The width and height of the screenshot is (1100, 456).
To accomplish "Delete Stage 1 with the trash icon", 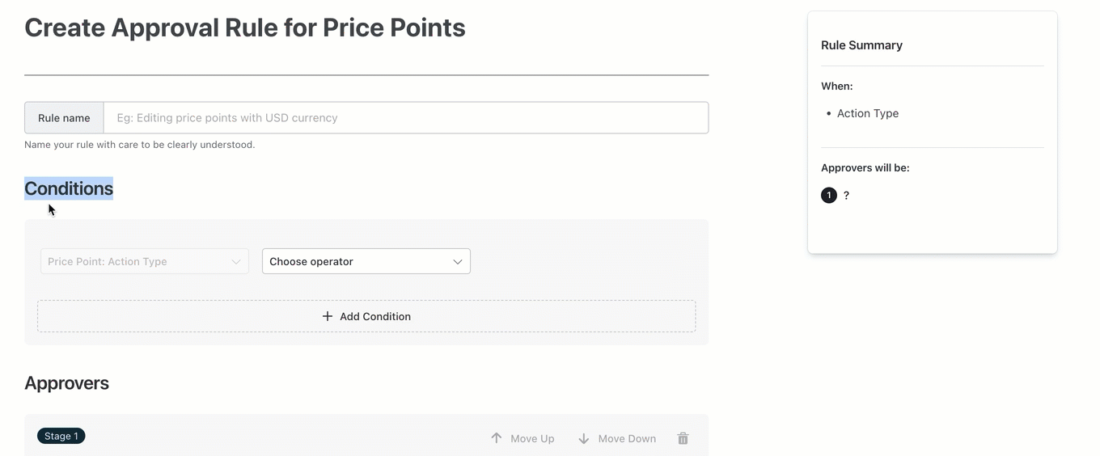I will click(683, 438).
